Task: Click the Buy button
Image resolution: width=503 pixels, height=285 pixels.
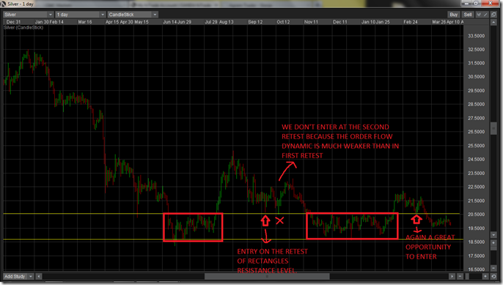Action: point(454,15)
